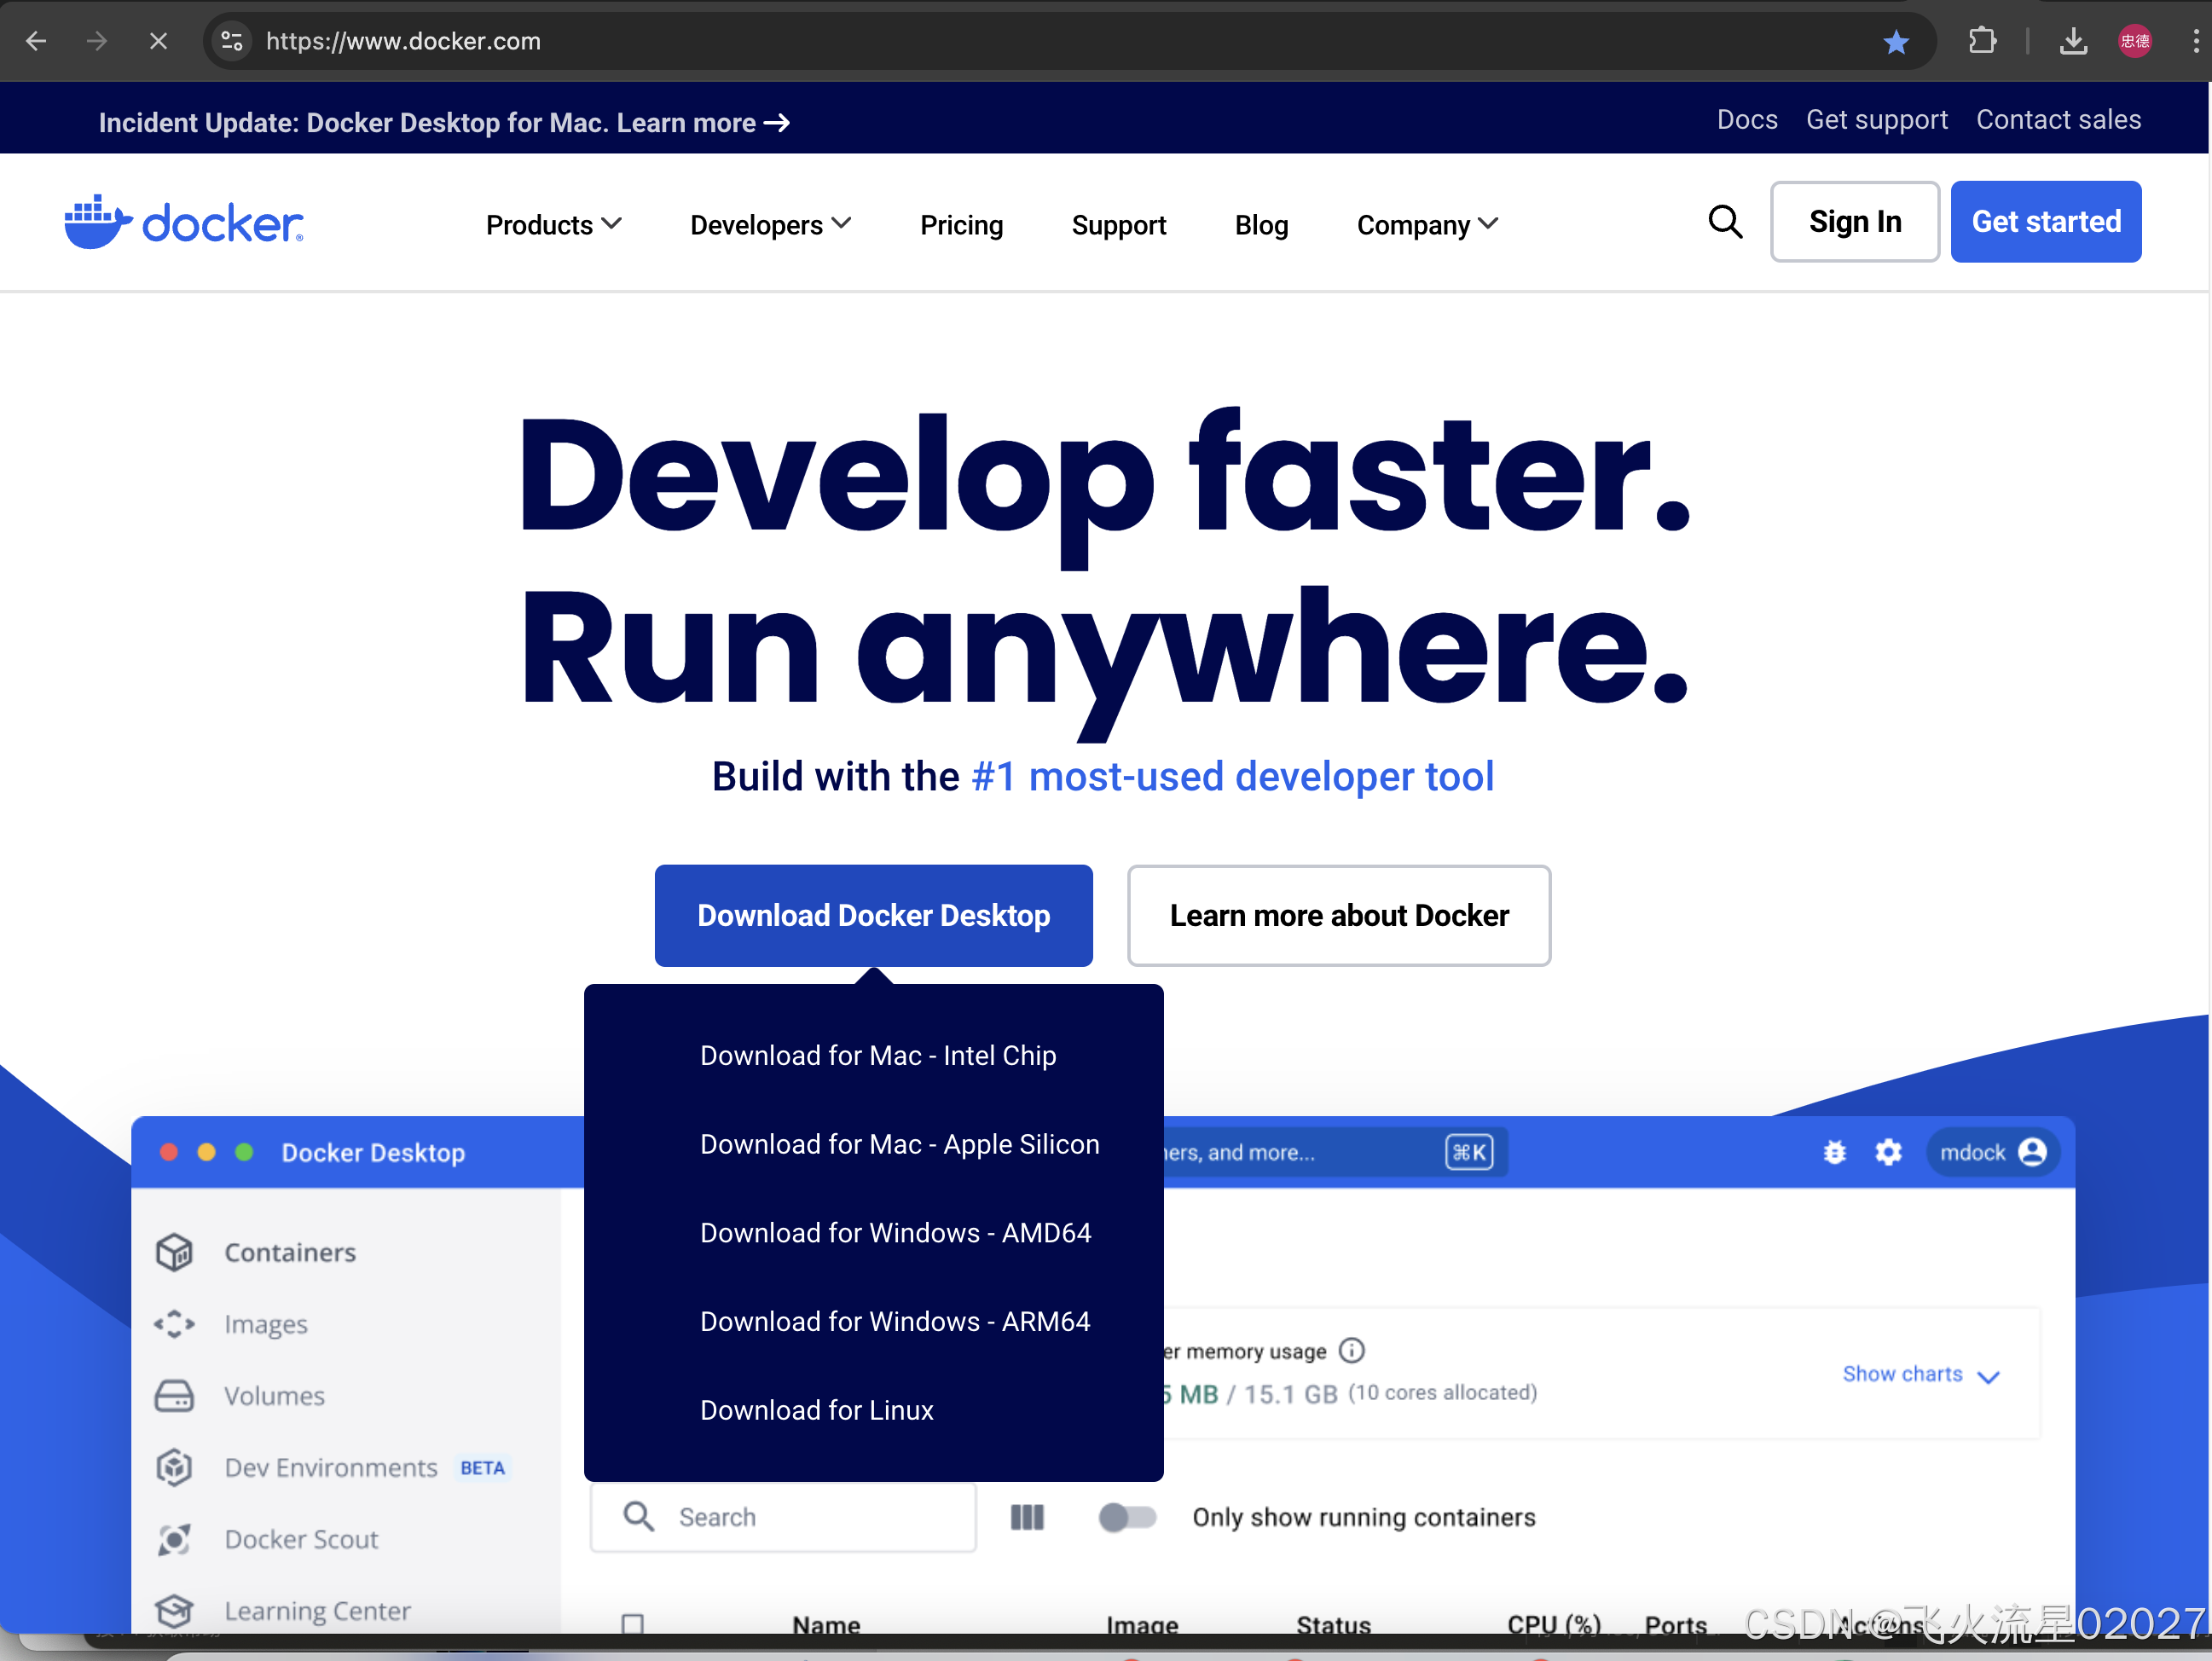Click the Docker whale logo
2212x1661 pixels.
[x=184, y=222]
